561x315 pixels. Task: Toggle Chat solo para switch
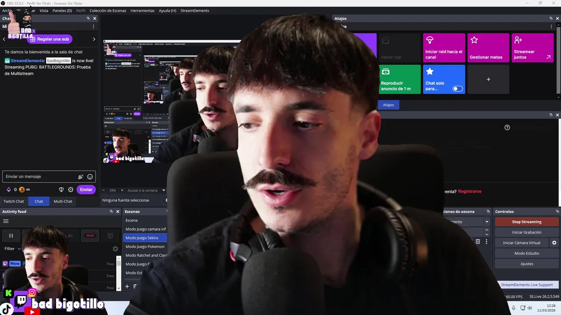click(457, 88)
